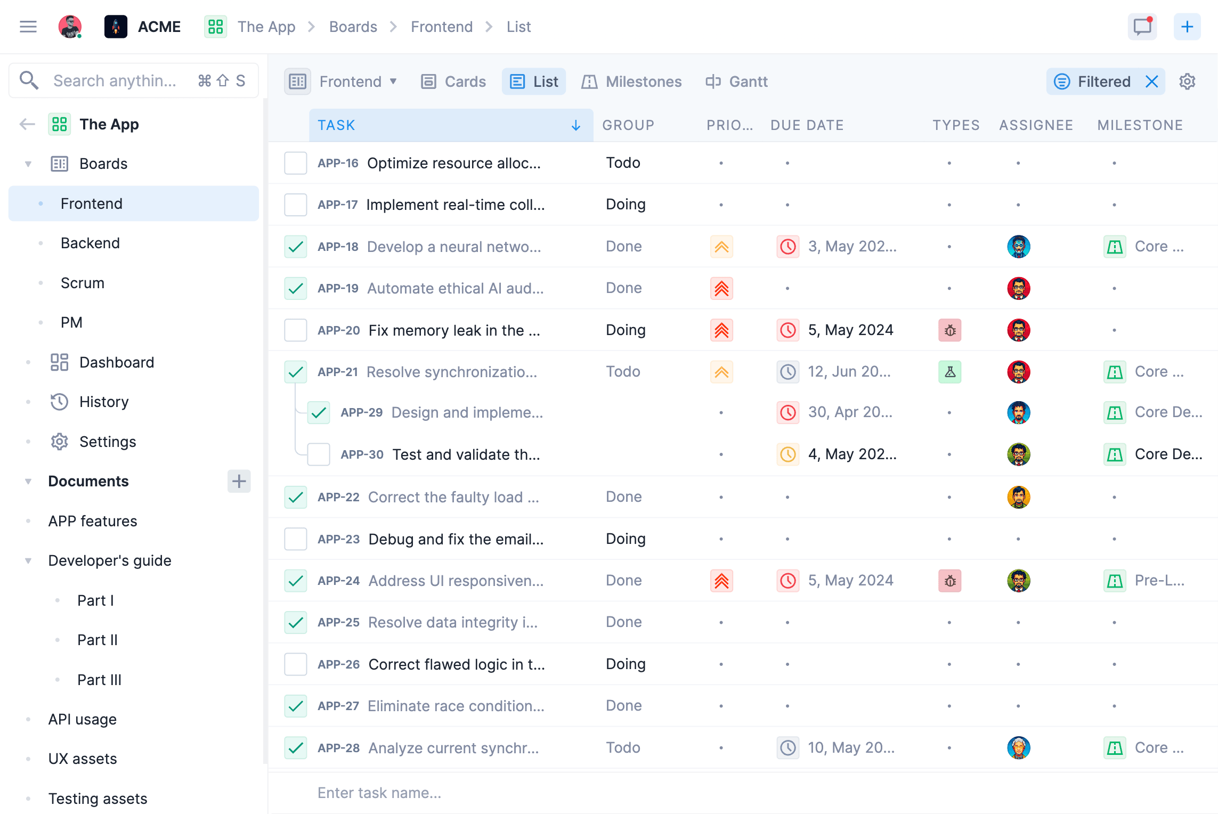Image resolution: width=1218 pixels, height=814 pixels.
Task: Collapse the Boards section in sidebar
Action: [28, 164]
